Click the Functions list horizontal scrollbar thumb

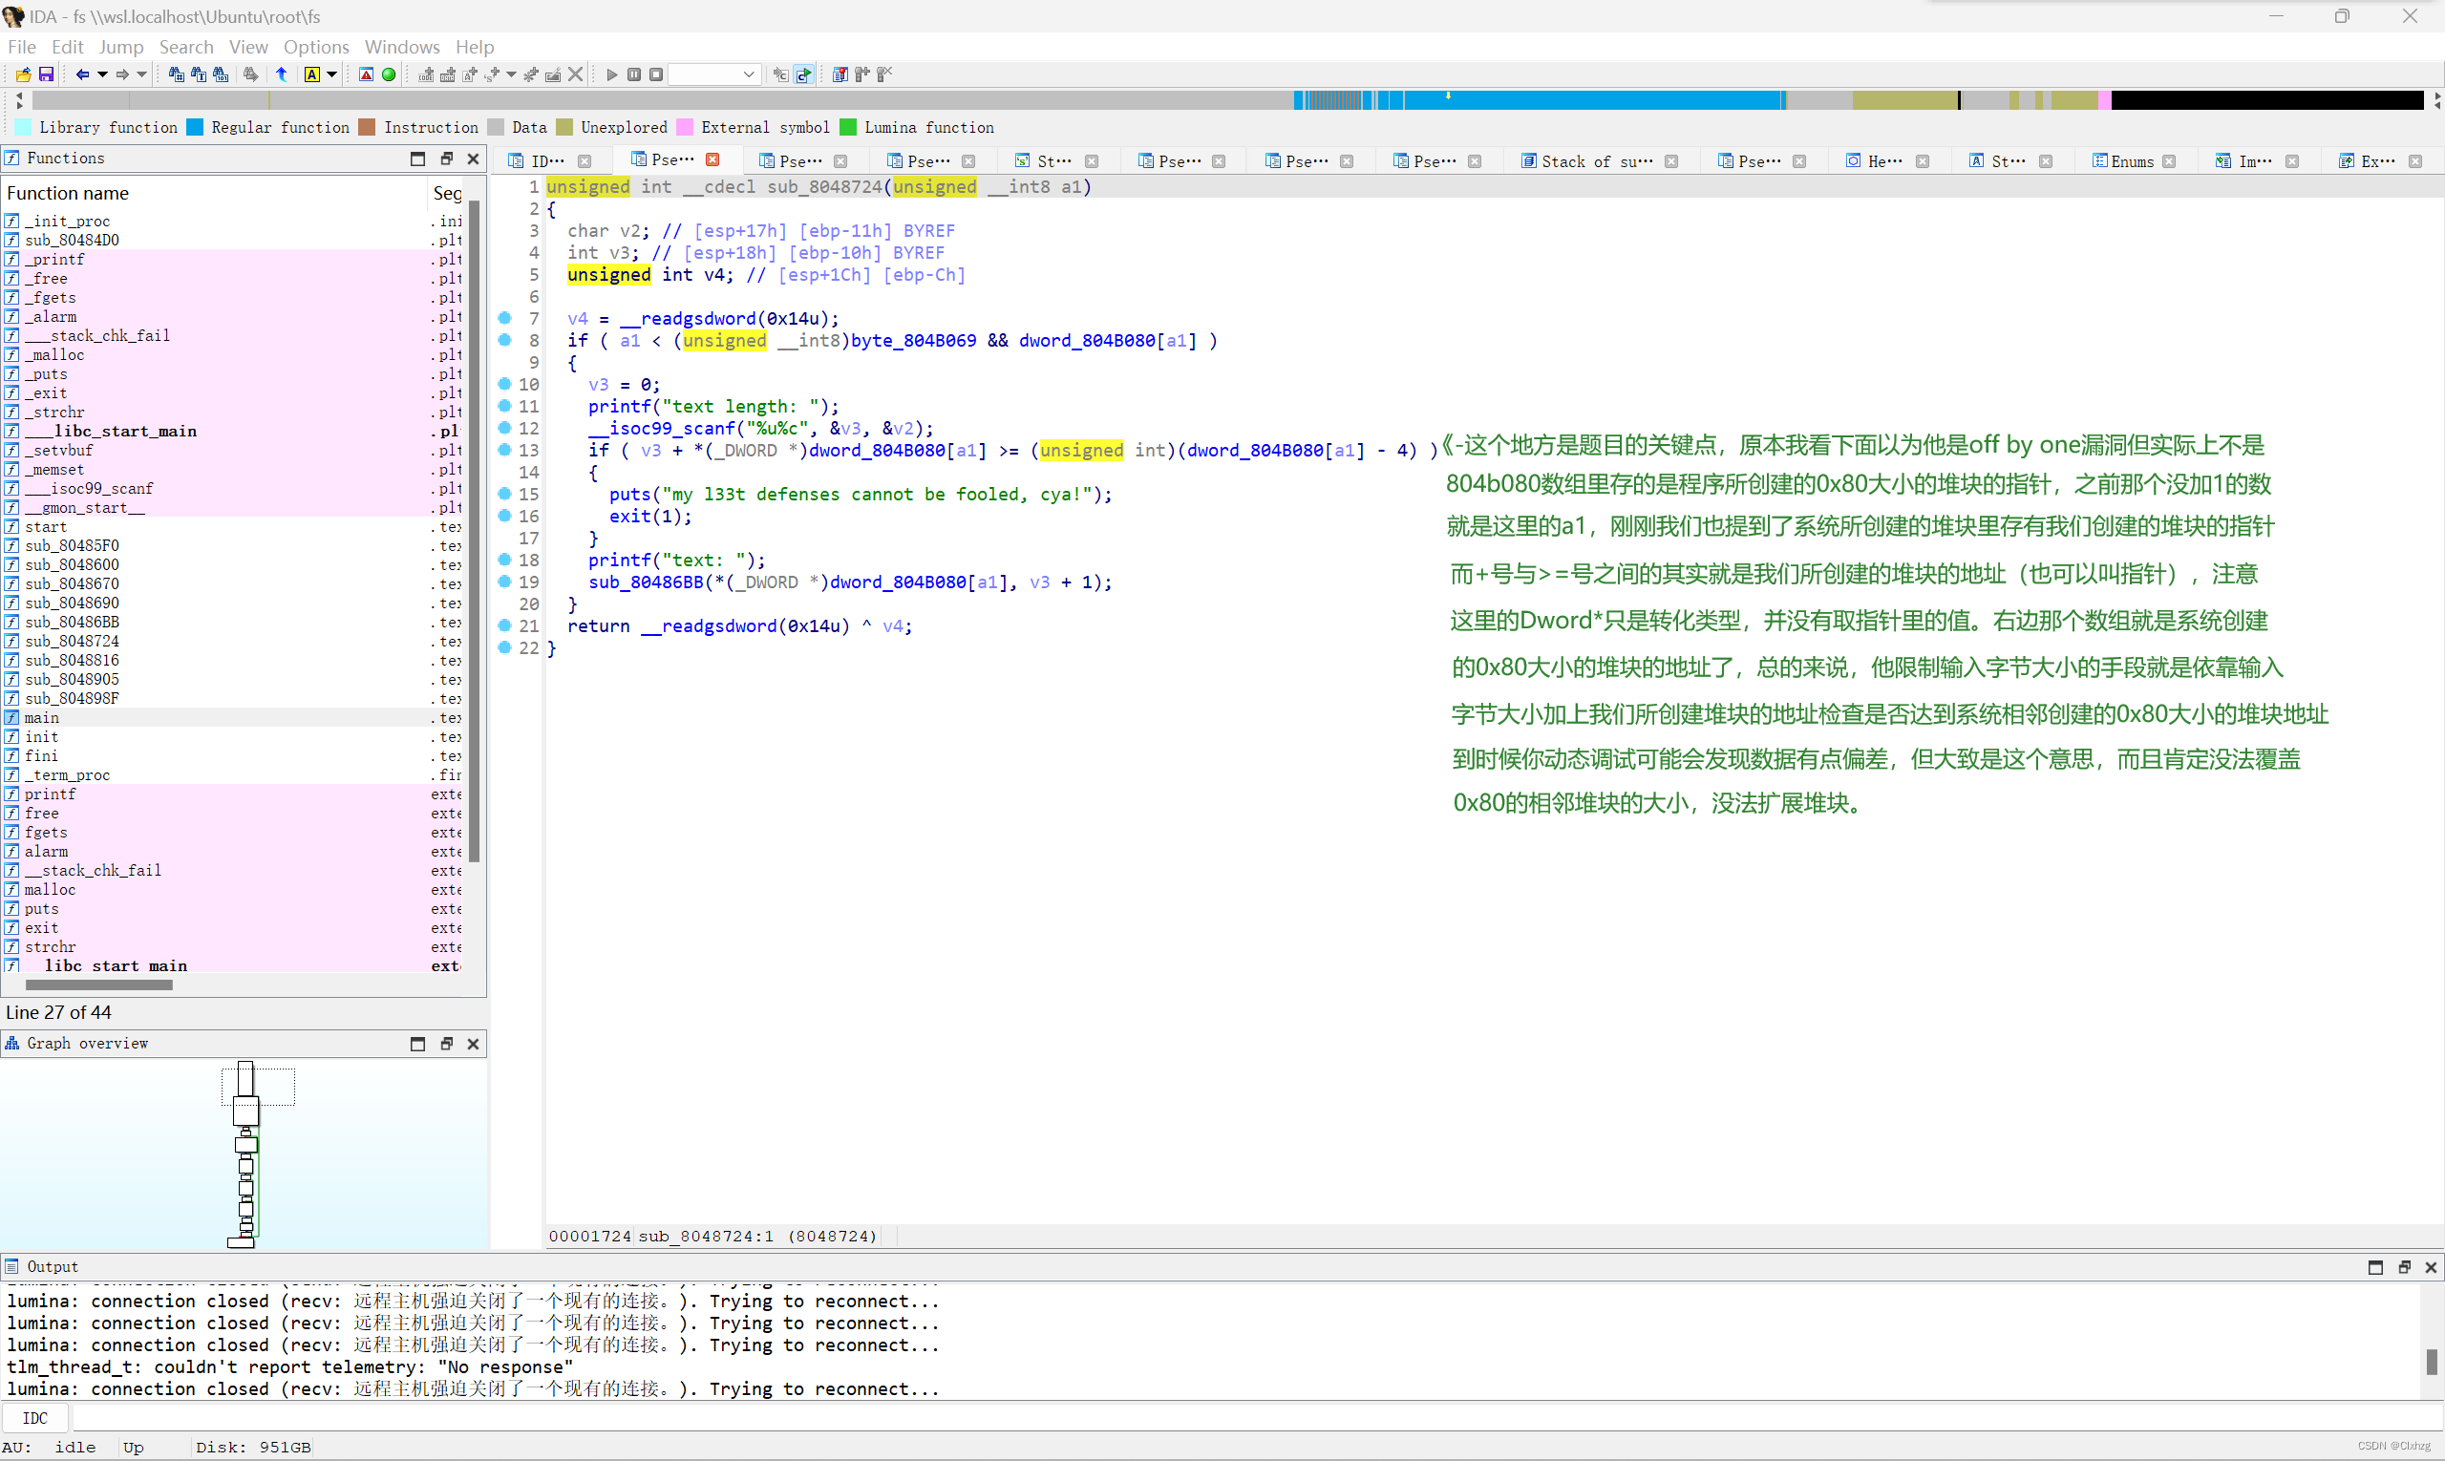(x=98, y=985)
